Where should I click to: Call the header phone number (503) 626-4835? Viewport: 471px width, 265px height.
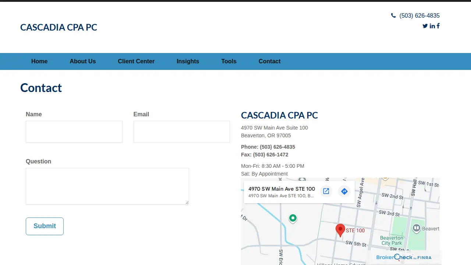pyautogui.click(x=419, y=15)
